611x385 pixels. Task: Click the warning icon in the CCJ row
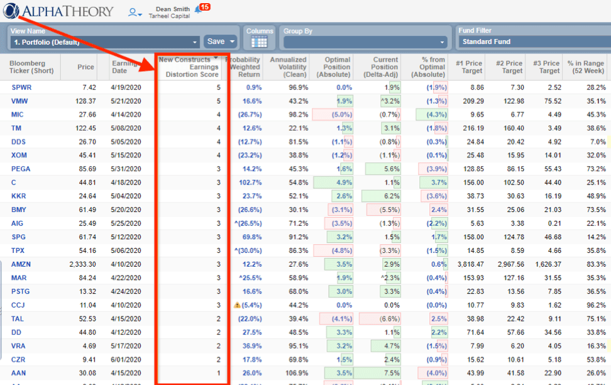(236, 305)
